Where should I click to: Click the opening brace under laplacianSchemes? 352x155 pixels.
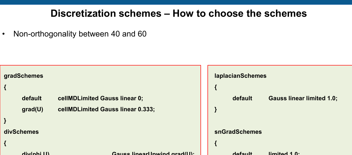click(x=216, y=87)
